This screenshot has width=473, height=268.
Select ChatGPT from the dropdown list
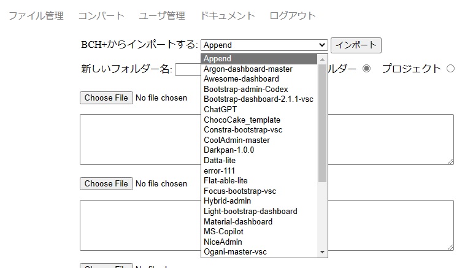(220, 109)
